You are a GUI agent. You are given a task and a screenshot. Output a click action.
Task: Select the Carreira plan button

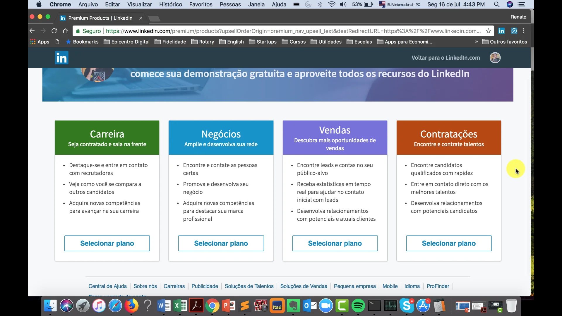[107, 243]
